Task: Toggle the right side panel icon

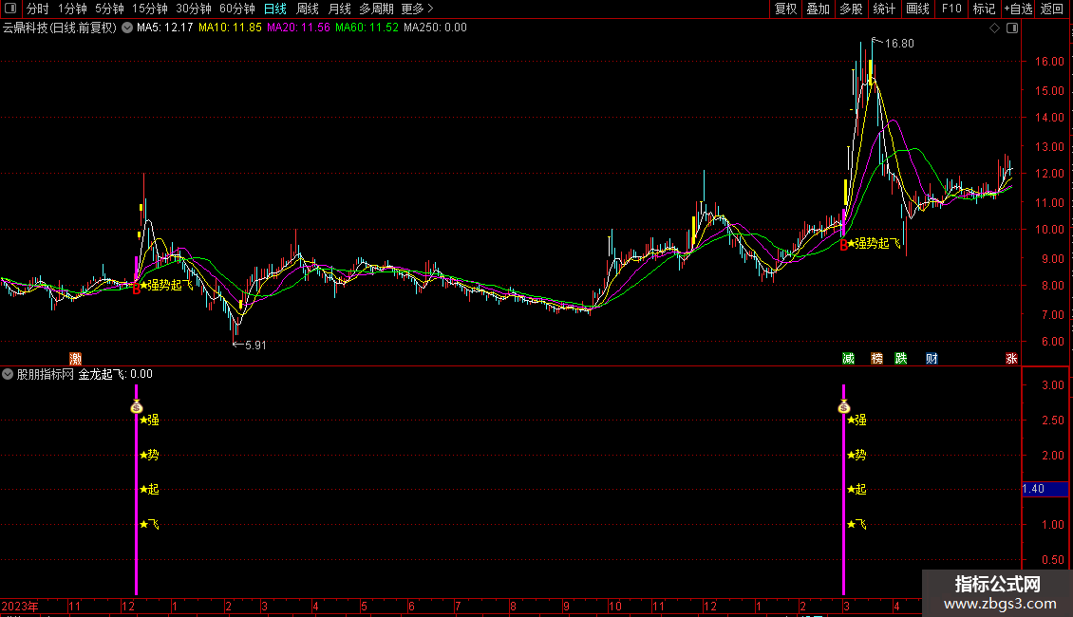Action: (x=1012, y=28)
